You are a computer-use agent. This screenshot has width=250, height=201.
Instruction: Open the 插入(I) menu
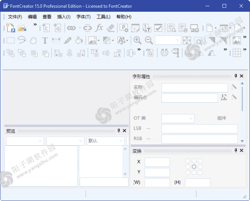(64, 17)
